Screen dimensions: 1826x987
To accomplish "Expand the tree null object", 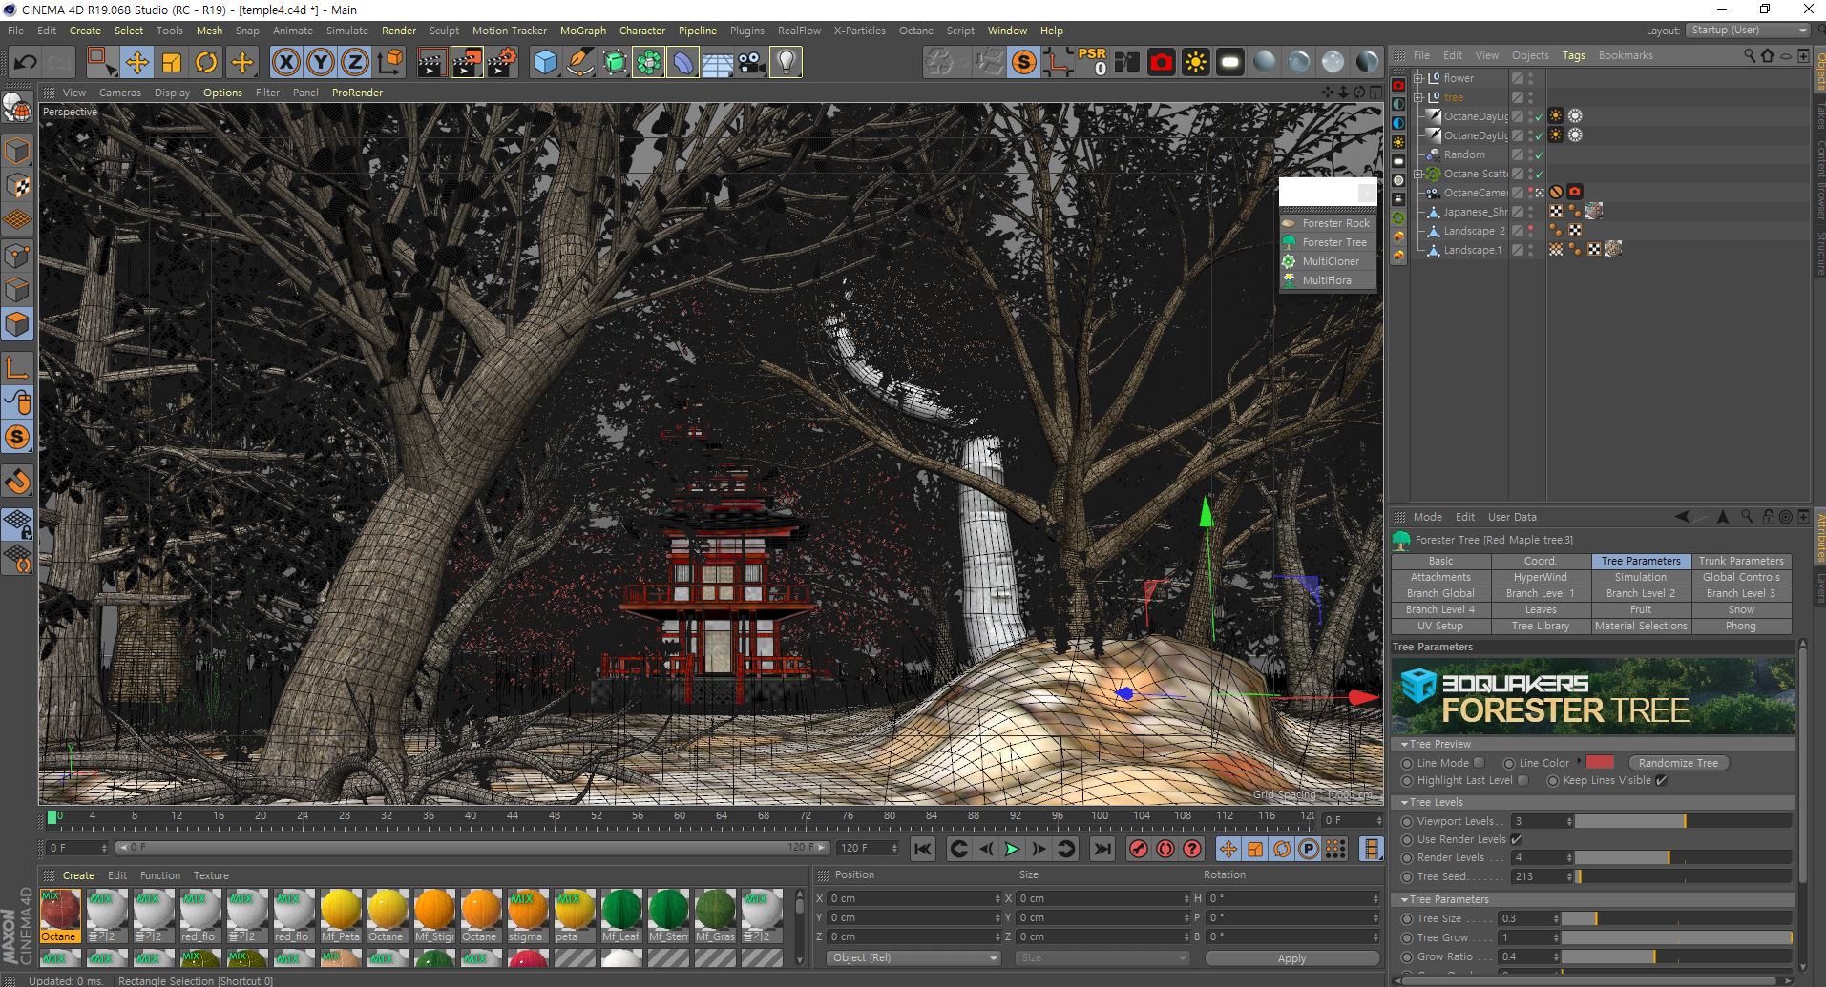I will point(1418,97).
